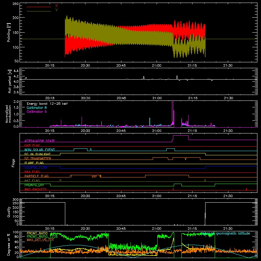The width and height of the screenshot is (261, 261).
Task: Click the green FRONT_RATIO_1225 legend label
Action: tap(42, 237)
